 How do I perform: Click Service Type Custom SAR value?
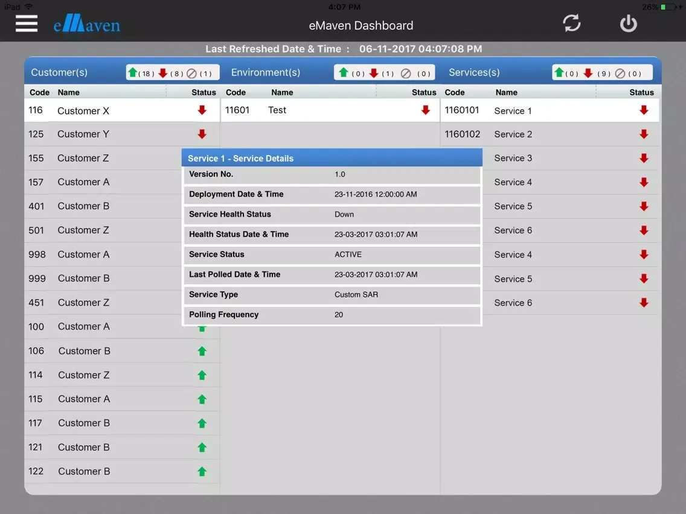tap(356, 295)
